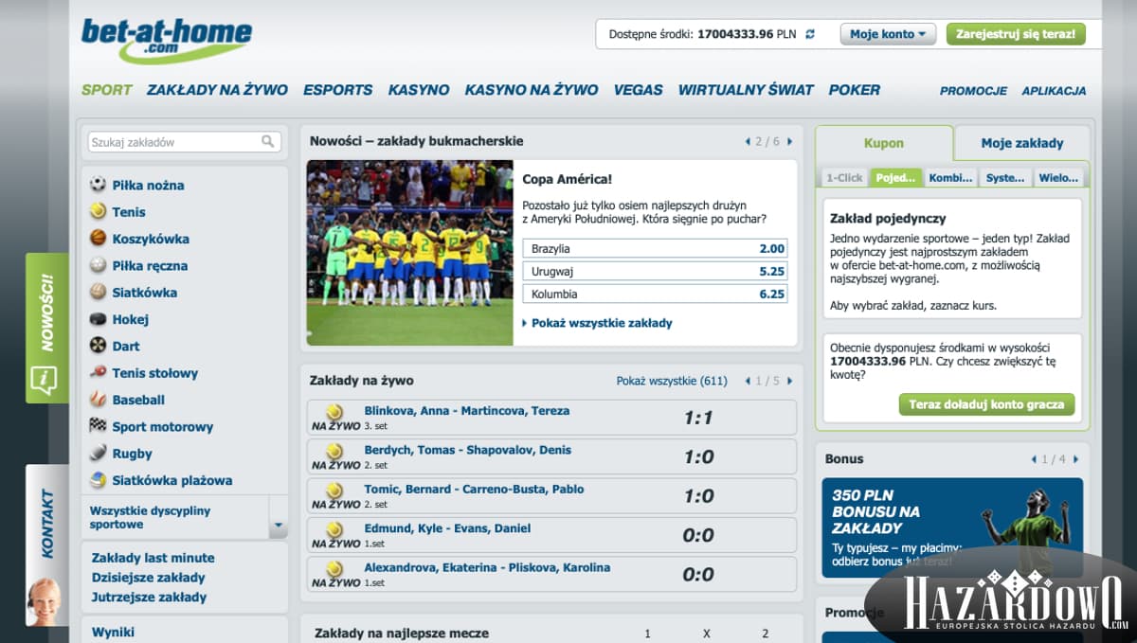Open the Copa América team photo

(x=409, y=253)
